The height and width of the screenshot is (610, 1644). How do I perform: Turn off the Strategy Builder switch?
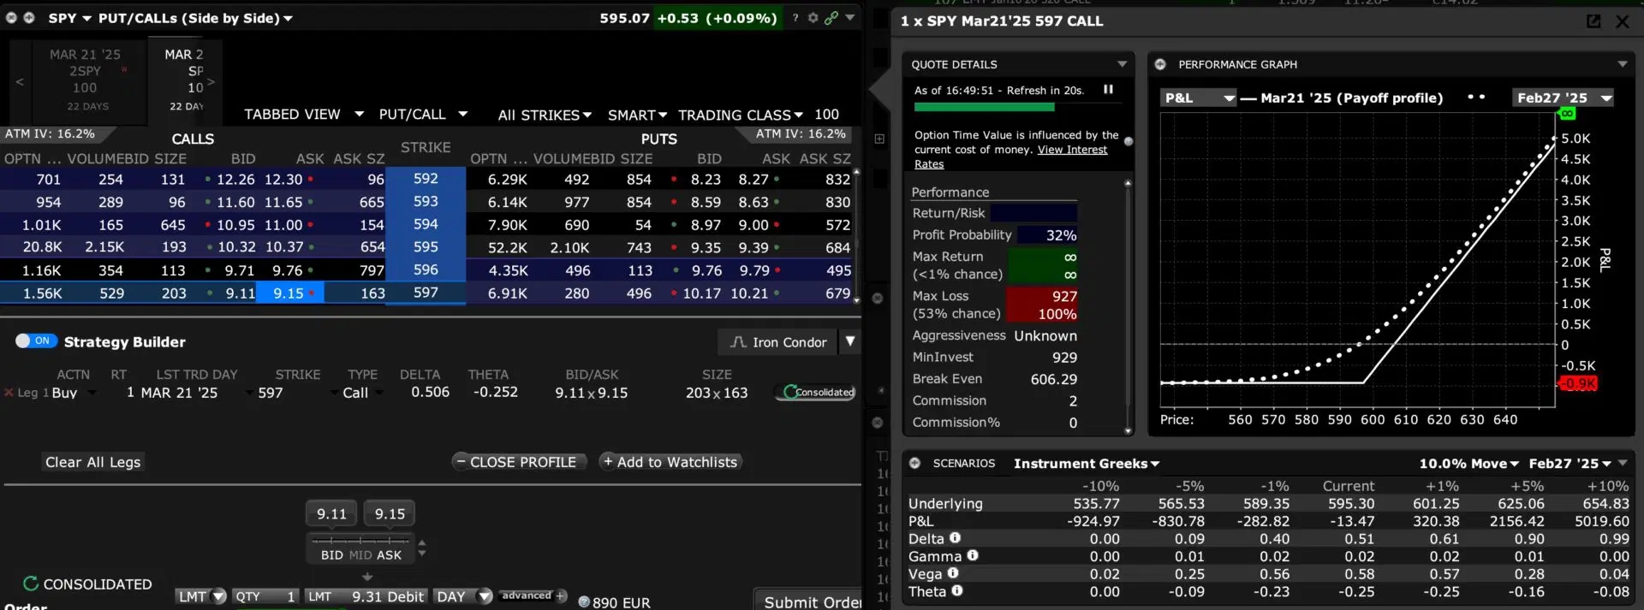coord(36,341)
